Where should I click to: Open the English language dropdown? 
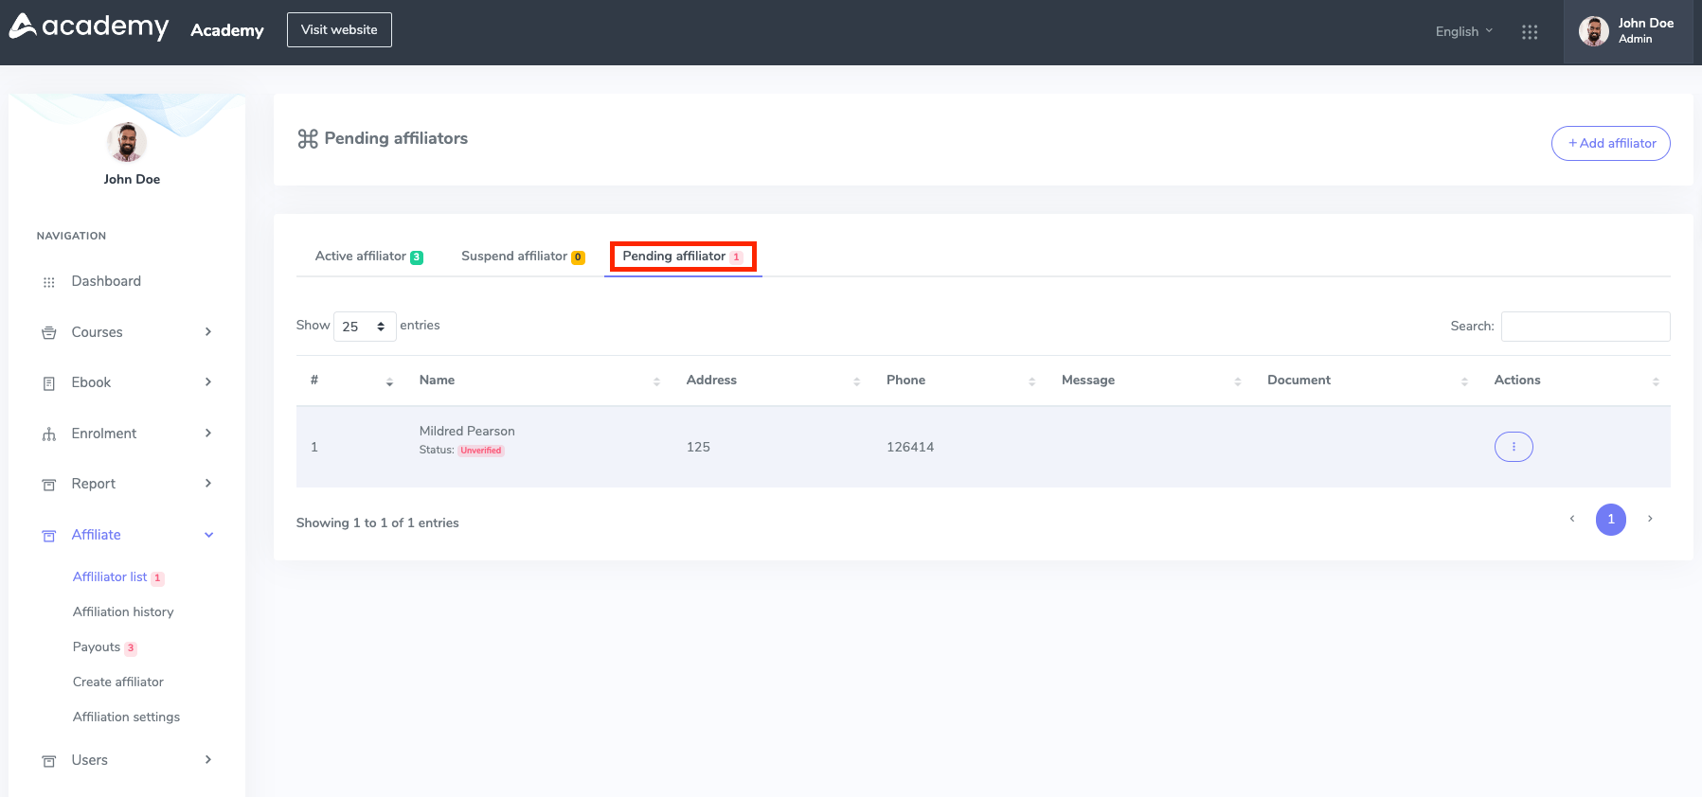(x=1463, y=31)
